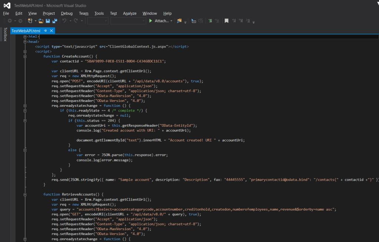Save TestWebAPI.html with the Save icon
Viewport: 379px width, 242px height.
(x=48, y=21)
